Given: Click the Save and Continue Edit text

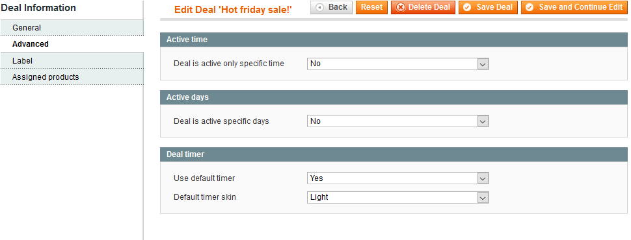Looking at the screenshot, I should [x=581, y=7].
